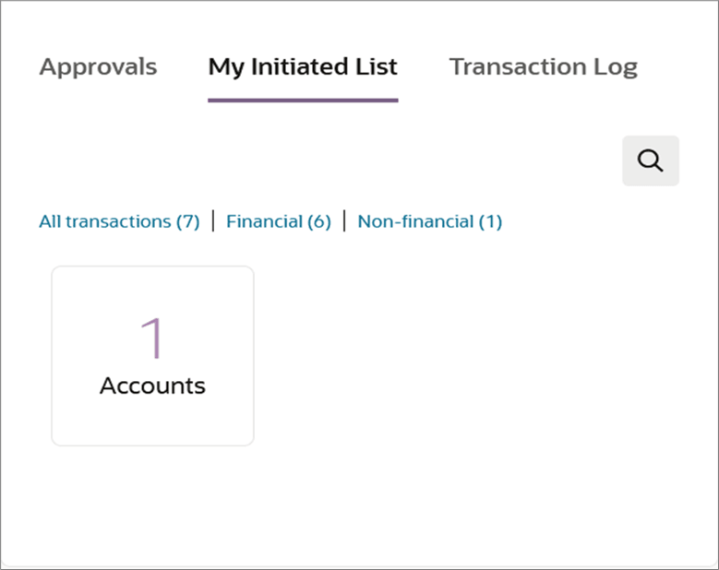The image size is (719, 570).
Task: Show only the six financial transactions
Action: coord(278,221)
